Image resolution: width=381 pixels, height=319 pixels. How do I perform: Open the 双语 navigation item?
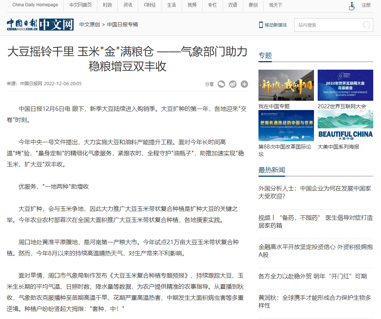coord(233,5)
